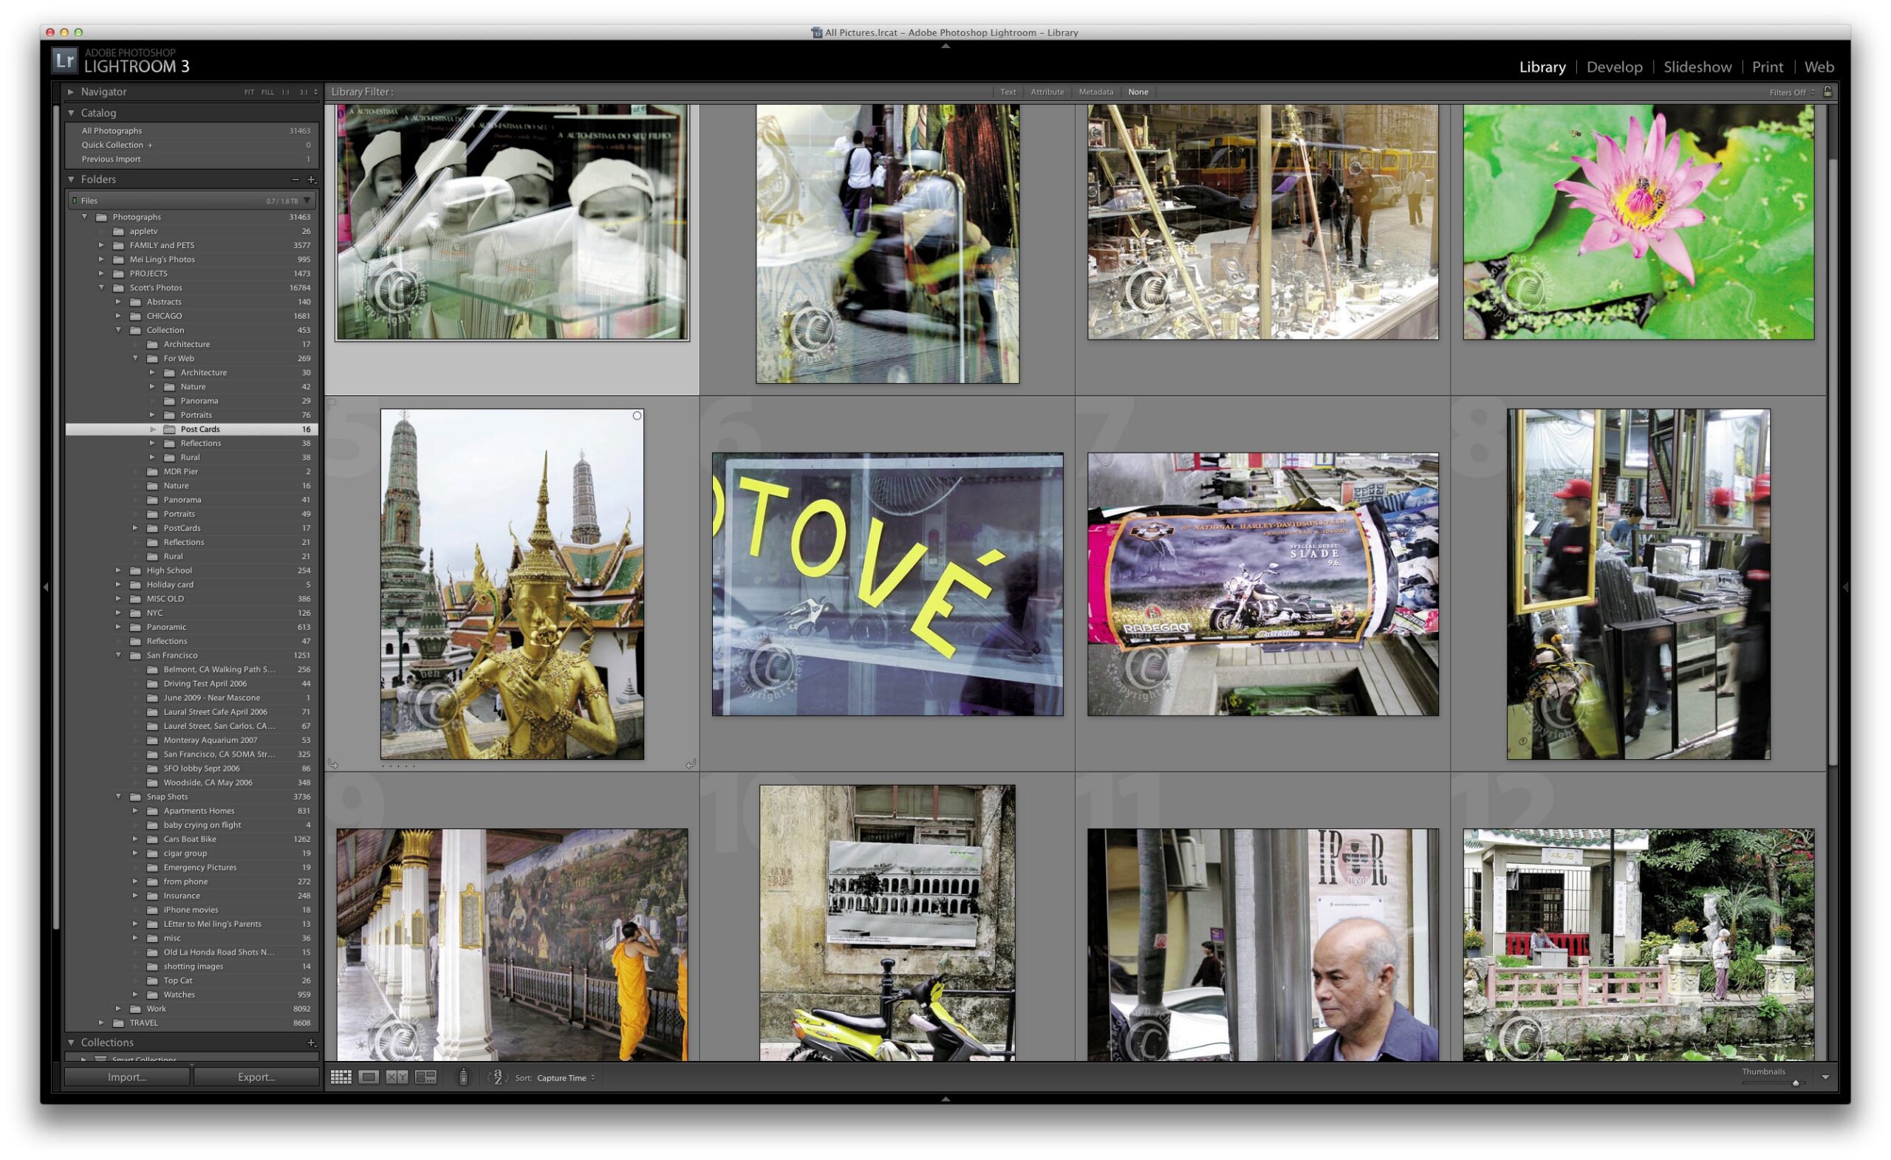Viewport: 1891px width, 1160px height.
Task: Remove folder with minus icon in Folders
Action: 295,179
